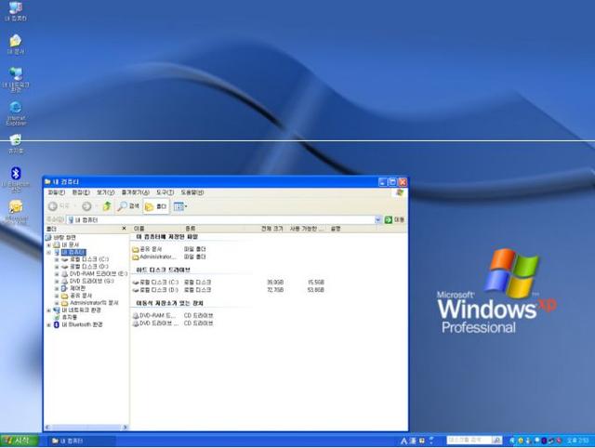Screen dimensions: 595x448
Task: Click the Start button on taskbar
Action: pos(19,441)
